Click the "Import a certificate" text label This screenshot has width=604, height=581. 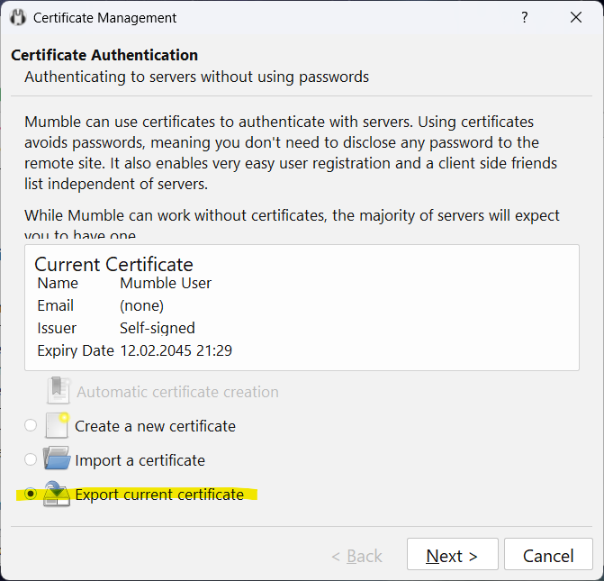140,460
